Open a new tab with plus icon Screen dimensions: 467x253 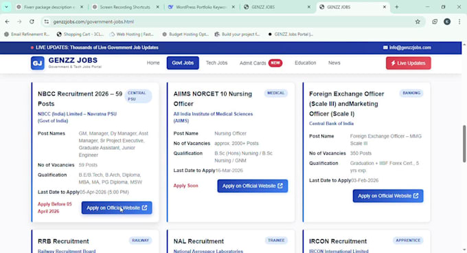[x=397, y=7]
